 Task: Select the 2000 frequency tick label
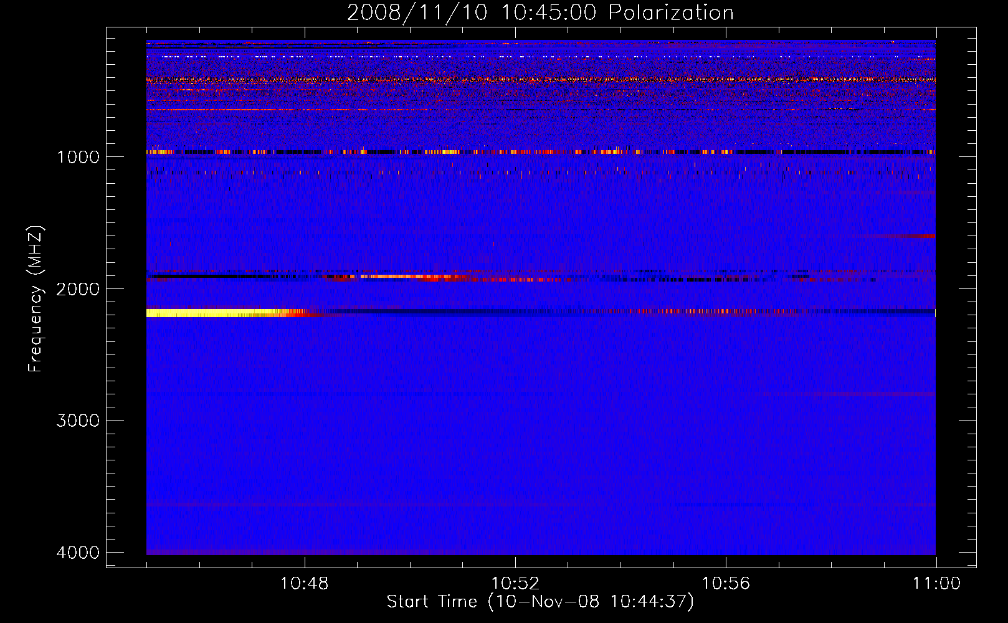(78, 288)
